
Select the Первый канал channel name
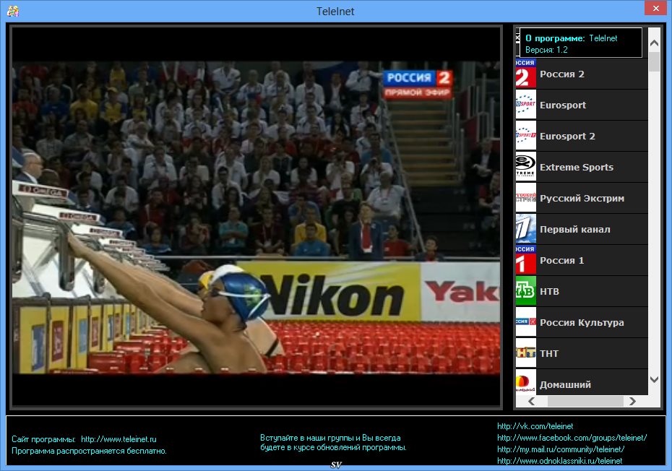coord(575,229)
